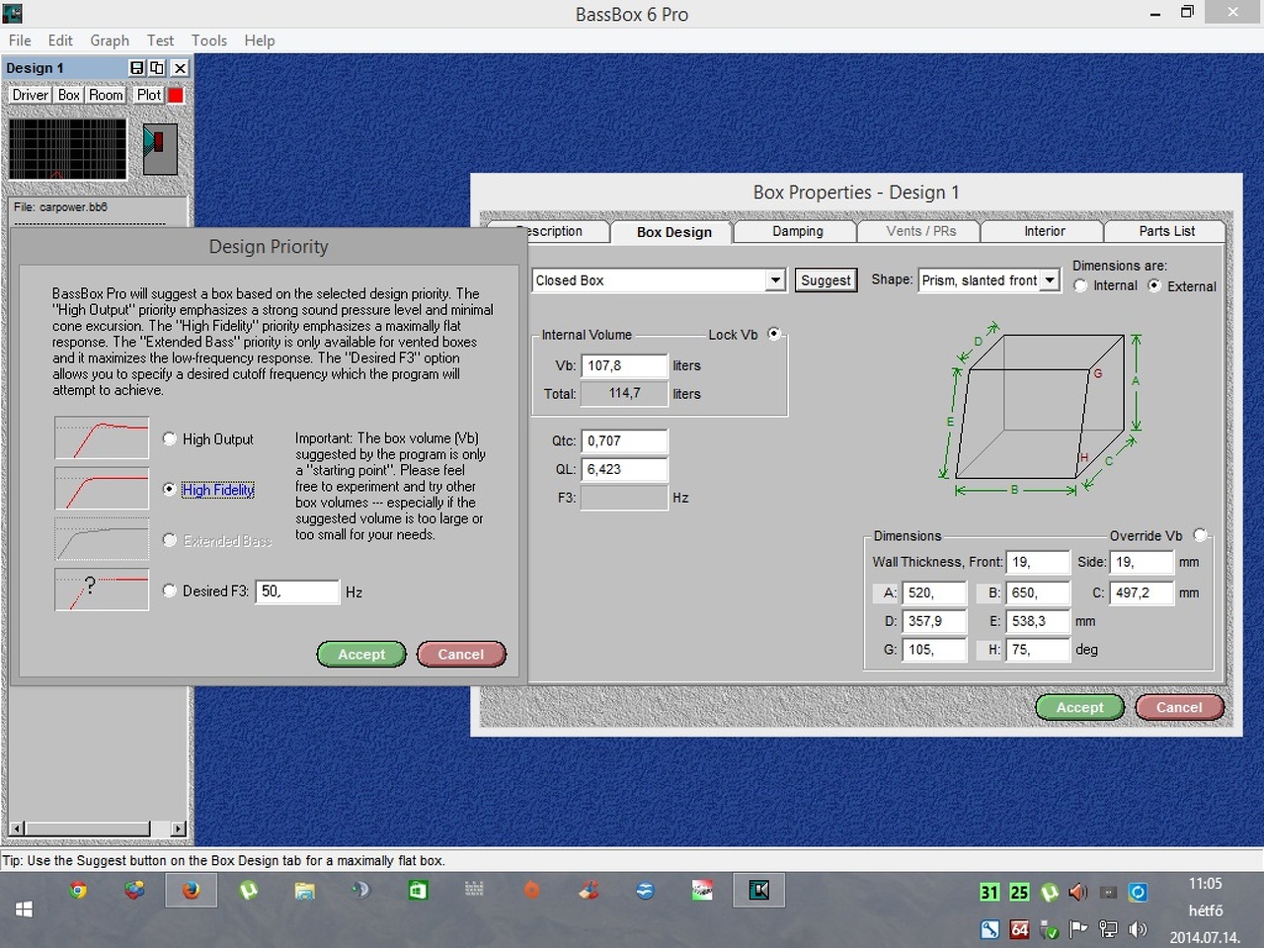Screen dimensions: 1264x948
Task: Click the Vb volume input field
Action: pyautogui.click(x=624, y=365)
